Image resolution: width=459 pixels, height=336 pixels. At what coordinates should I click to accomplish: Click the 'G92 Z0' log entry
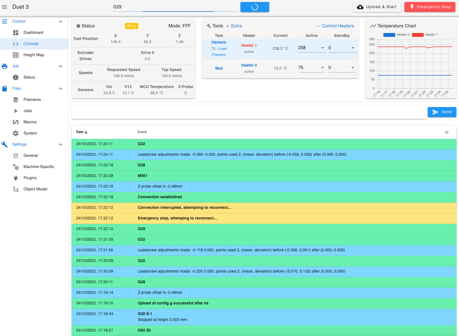pyautogui.click(x=264, y=330)
